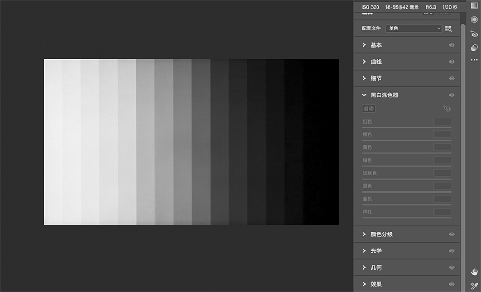Open the three-dot more options menu
Viewport: 481px width, 292px height.
pyautogui.click(x=474, y=60)
